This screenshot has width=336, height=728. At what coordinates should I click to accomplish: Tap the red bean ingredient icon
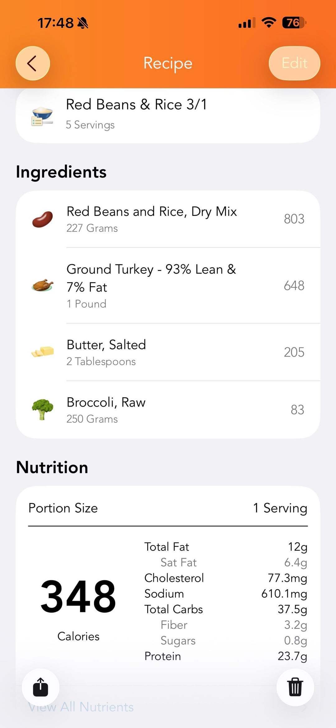pyautogui.click(x=43, y=219)
